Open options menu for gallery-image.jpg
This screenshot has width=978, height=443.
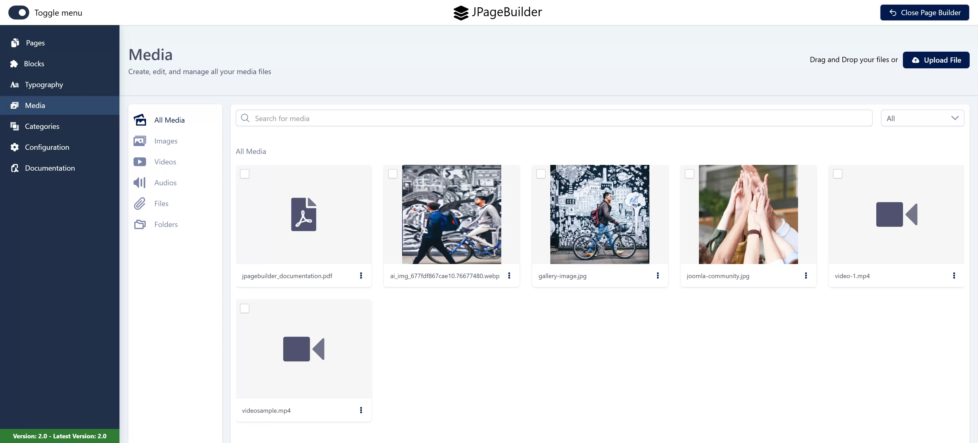coord(657,276)
